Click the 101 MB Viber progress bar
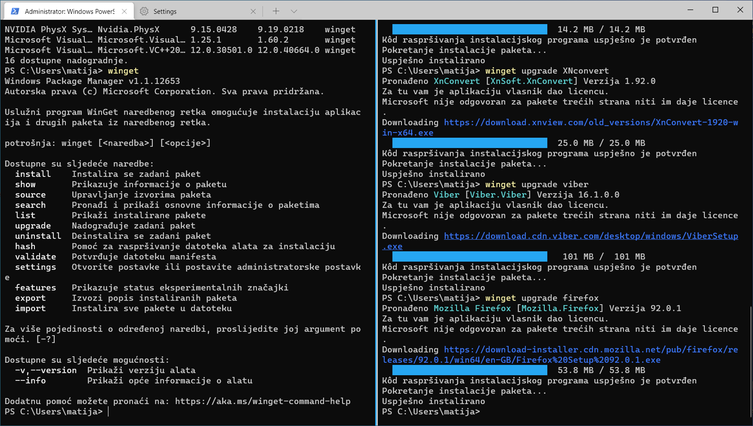 pos(470,257)
